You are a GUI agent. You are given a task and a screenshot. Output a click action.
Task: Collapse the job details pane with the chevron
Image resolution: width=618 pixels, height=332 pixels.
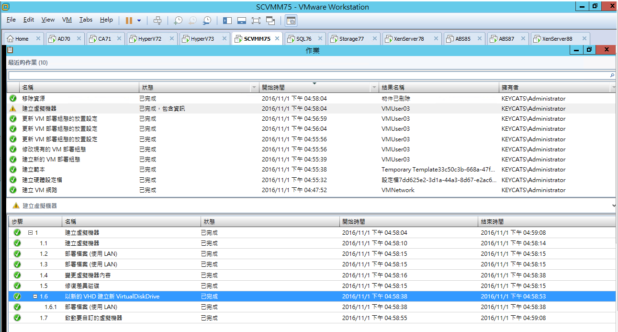pyautogui.click(x=614, y=205)
